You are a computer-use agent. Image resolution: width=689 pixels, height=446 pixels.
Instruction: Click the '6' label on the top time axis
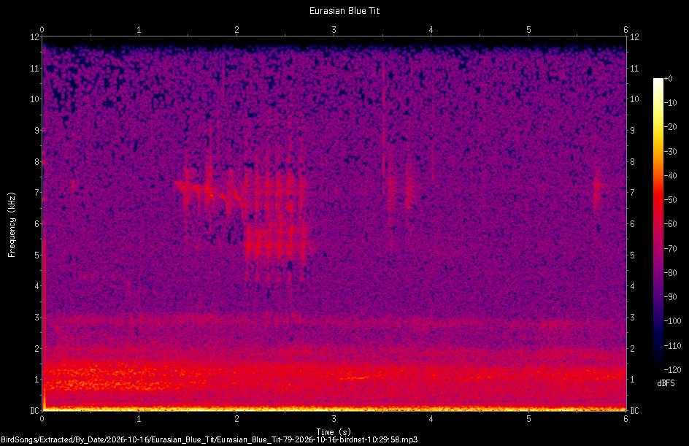click(x=626, y=30)
